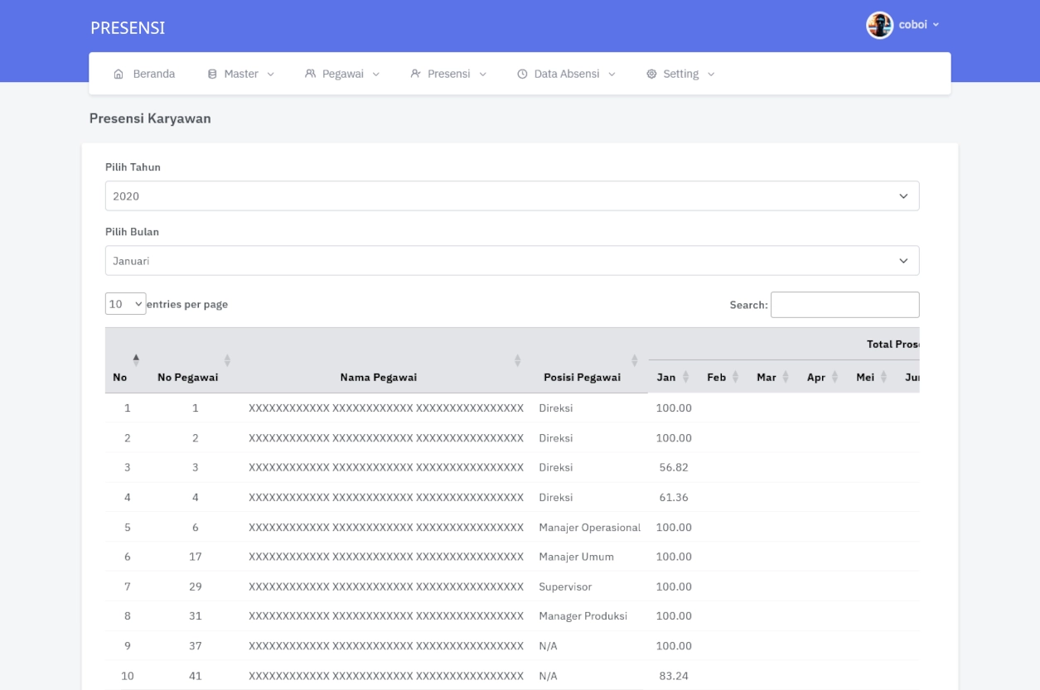This screenshot has height=690, width=1040.
Task: Click the PRESENSI brand link
Action: 128,28
